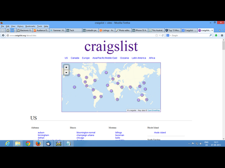This screenshot has height=168, width=225.
Task: Open the rhode island craigslist site
Action: (160, 133)
